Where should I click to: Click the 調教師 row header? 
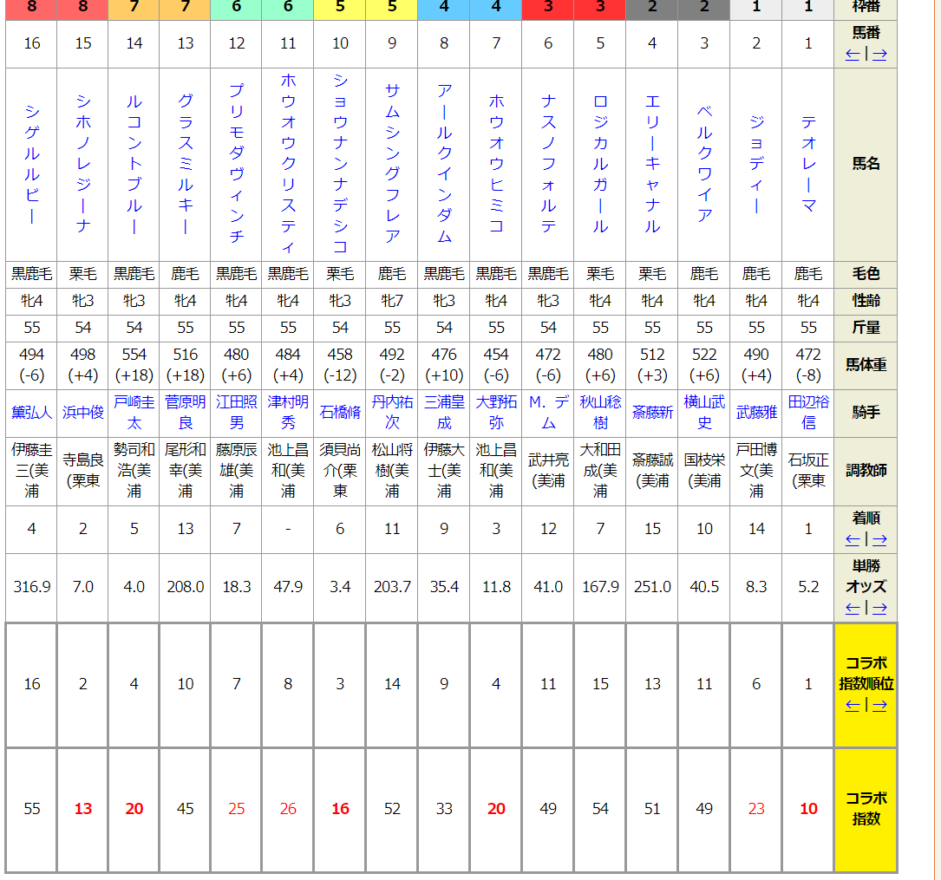866,471
